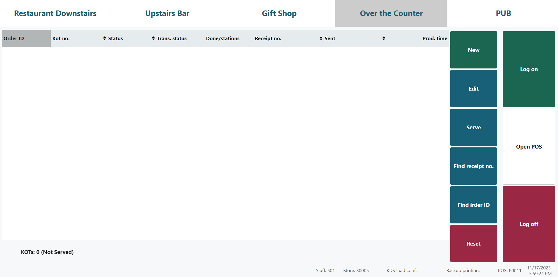Click the 'KDS load conf:' status label
Screen dimensions: 558x277
pyautogui.click(x=402, y=271)
